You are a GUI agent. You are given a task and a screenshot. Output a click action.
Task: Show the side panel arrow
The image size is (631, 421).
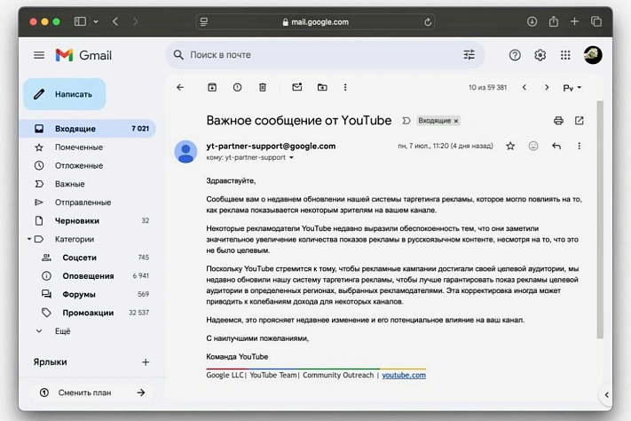point(606,395)
